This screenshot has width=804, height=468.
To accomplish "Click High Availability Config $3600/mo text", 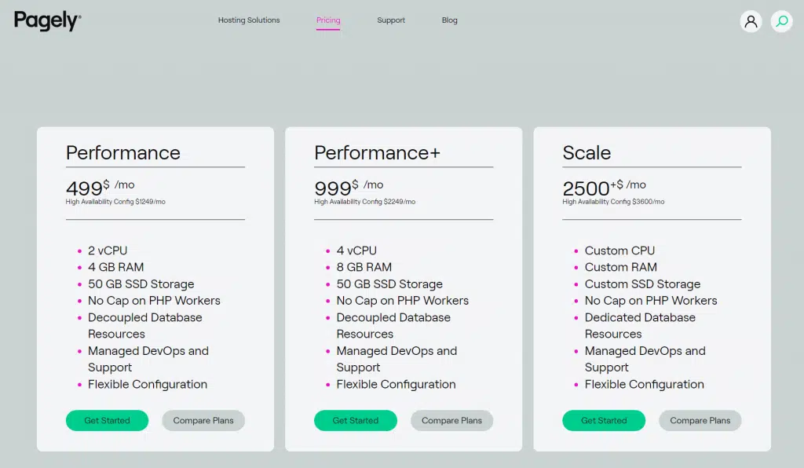I will (613, 202).
